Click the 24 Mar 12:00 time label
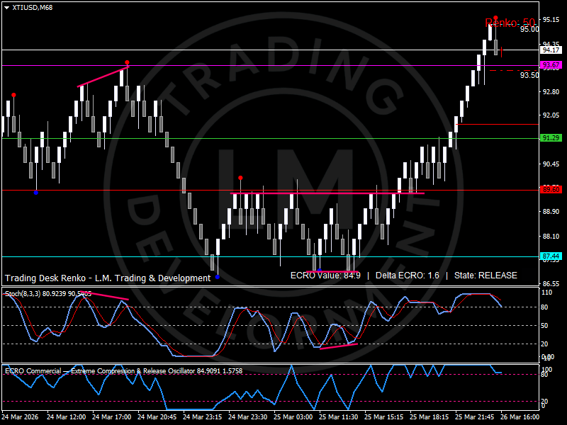This screenshot has width=567, height=425. click(66, 416)
